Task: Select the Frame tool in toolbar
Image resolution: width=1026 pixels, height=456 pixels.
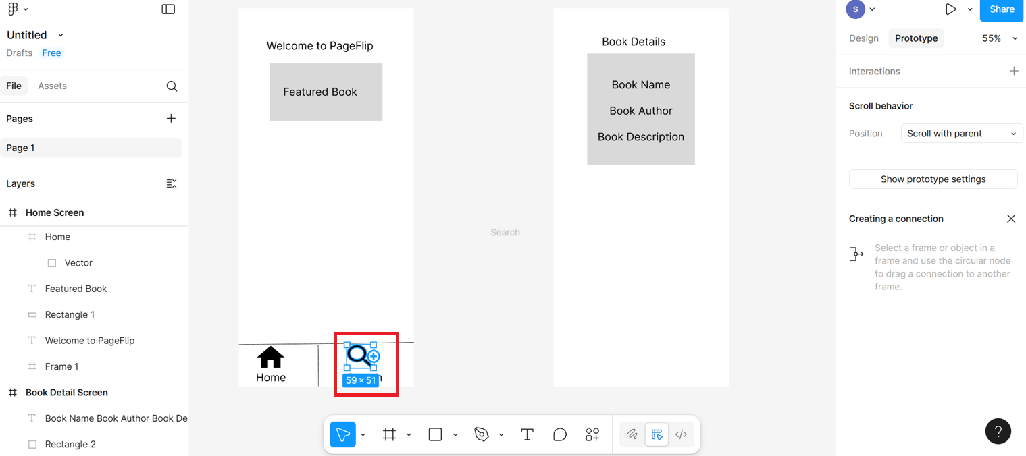Action: pos(389,435)
